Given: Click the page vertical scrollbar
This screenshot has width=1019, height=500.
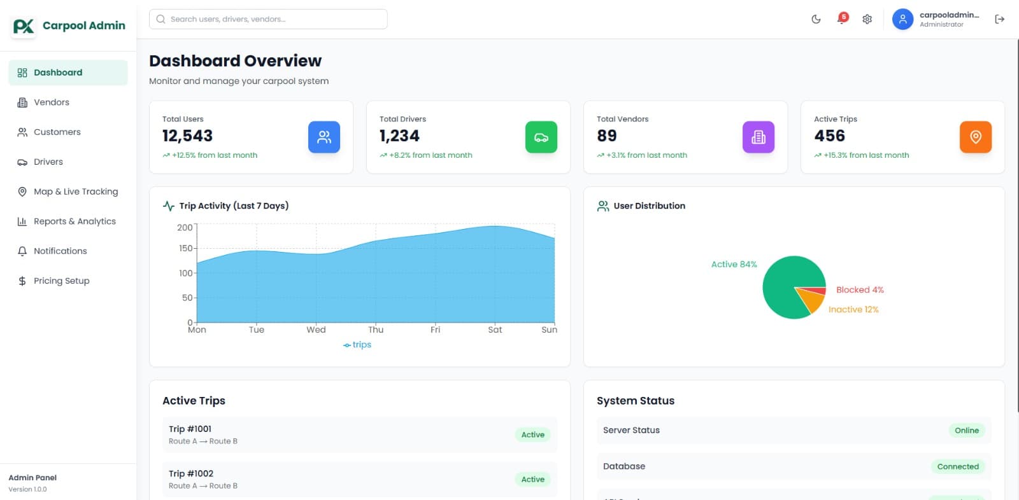Looking at the screenshot, I should (x=1017, y=226).
